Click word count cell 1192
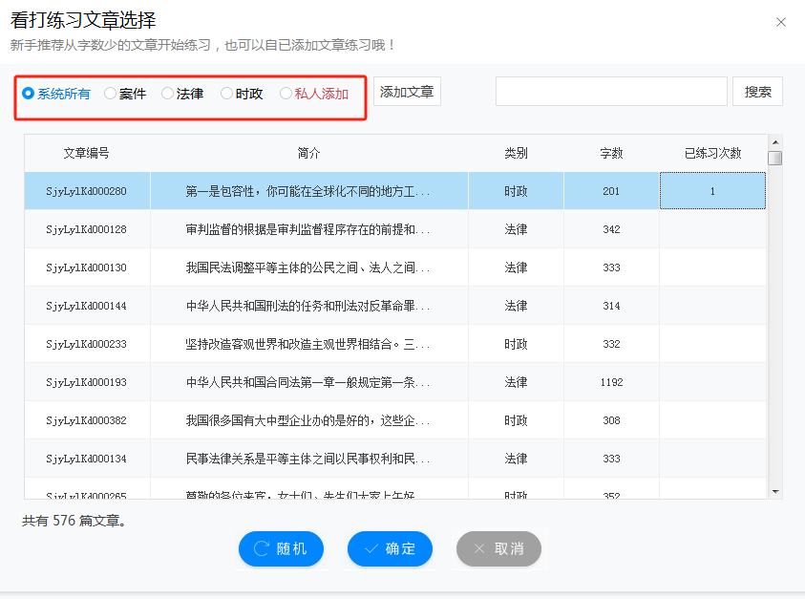This screenshot has height=599, width=805. (611, 382)
